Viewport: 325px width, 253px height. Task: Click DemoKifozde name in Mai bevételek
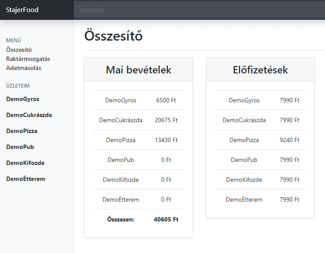(x=121, y=180)
